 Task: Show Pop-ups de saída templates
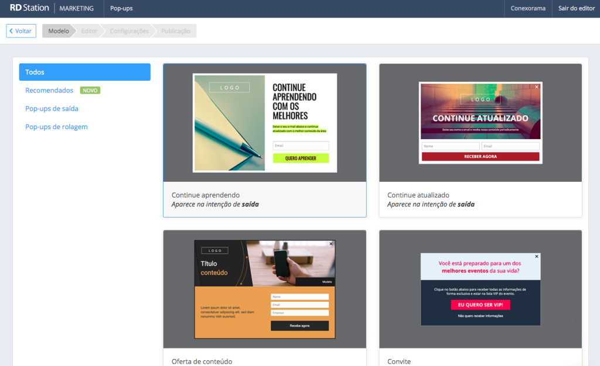point(52,109)
